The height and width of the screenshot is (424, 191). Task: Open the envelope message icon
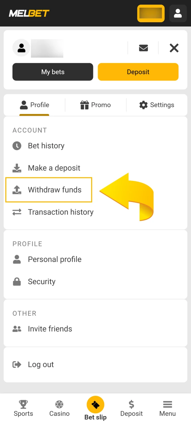(x=143, y=48)
